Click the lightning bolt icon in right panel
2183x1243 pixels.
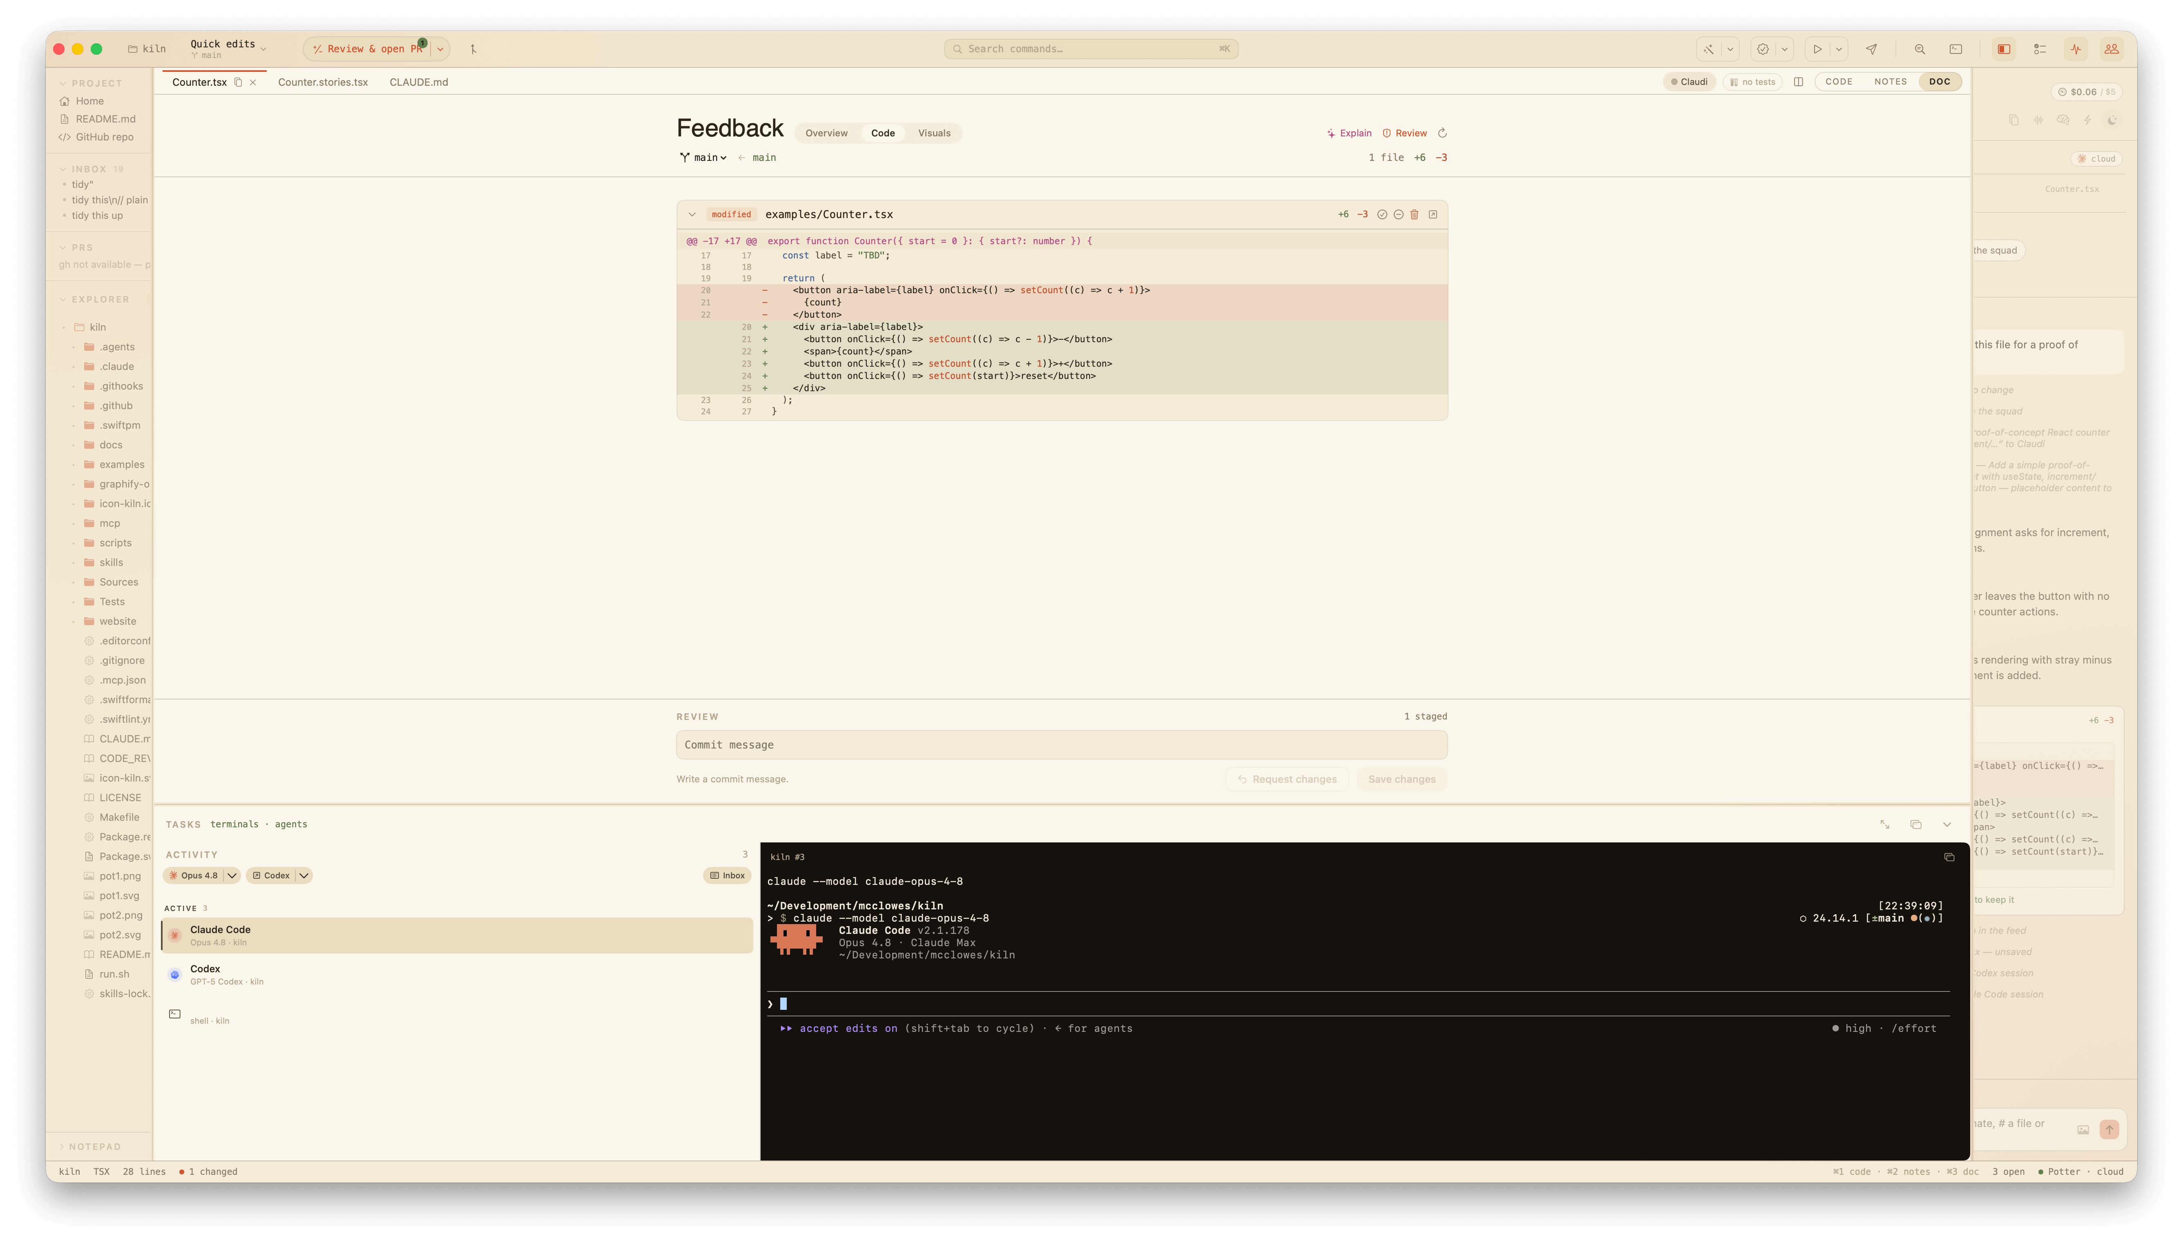point(2087,120)
